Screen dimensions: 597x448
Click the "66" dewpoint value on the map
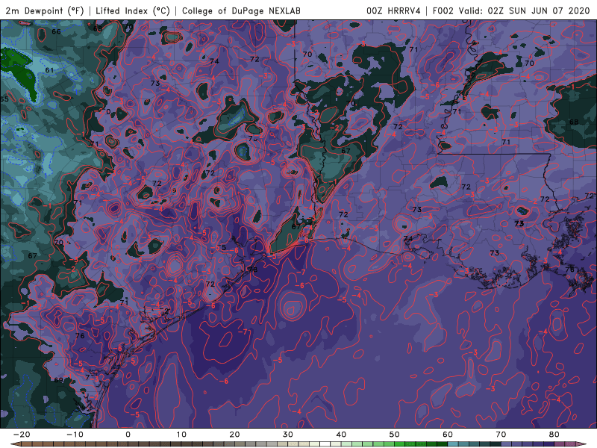pos(57,31)
